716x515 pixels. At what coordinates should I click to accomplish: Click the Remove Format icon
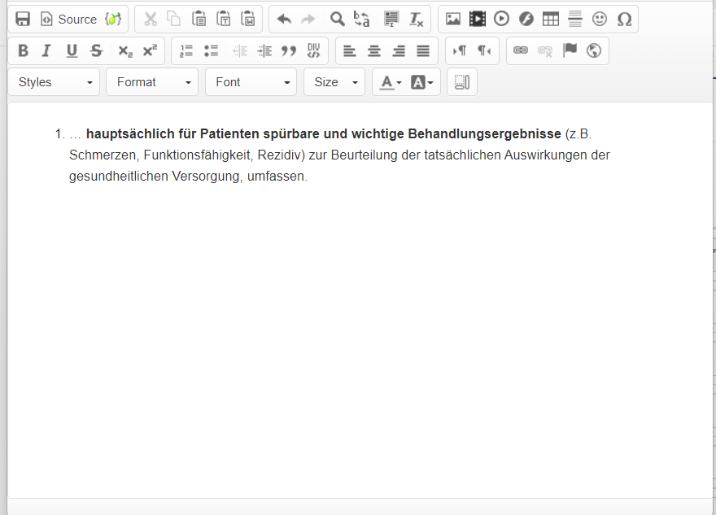(x=416, y=19)
